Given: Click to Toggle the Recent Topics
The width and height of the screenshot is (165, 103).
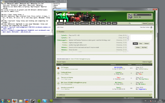Looking at the screenshot, I should pyautogui.click(x=147, y=62).
